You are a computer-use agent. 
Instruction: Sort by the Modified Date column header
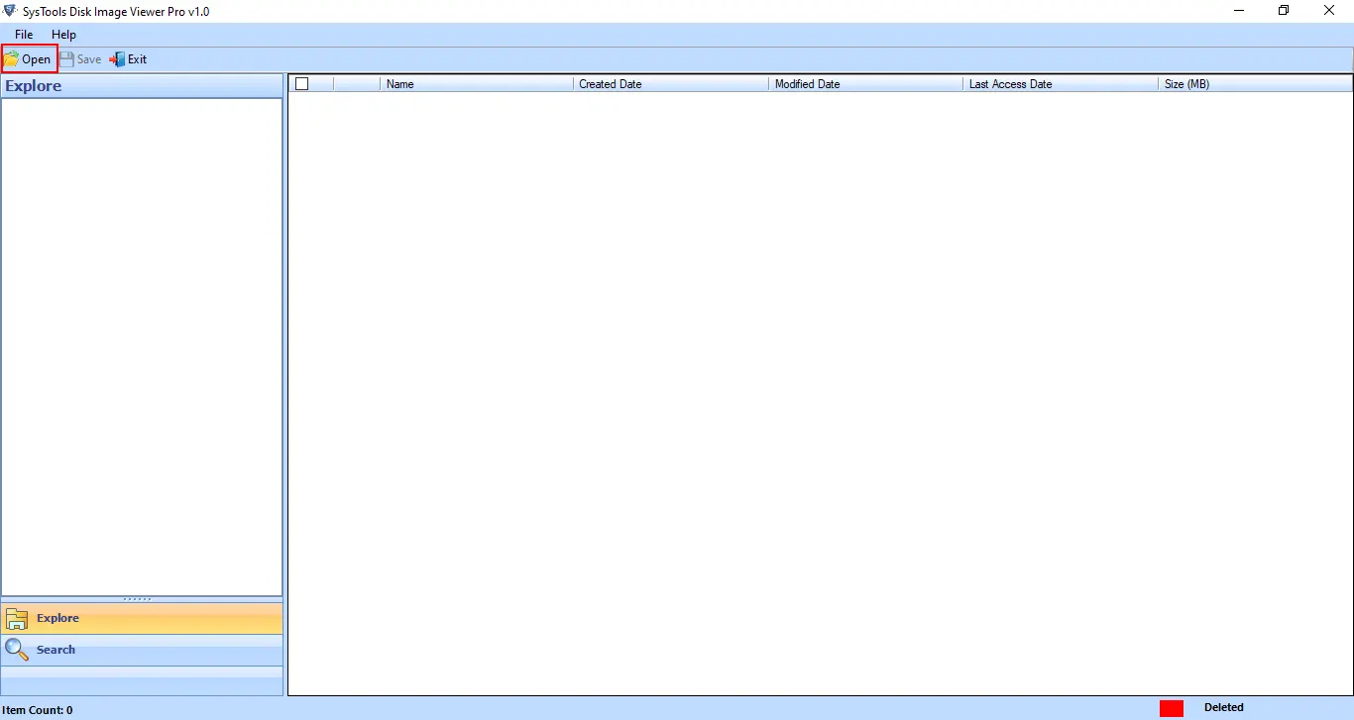tap(865, 84)
